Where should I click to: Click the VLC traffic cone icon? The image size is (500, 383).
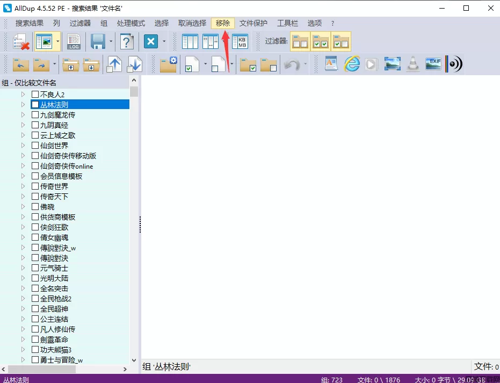pyautogui.click(x=412, y=64)
